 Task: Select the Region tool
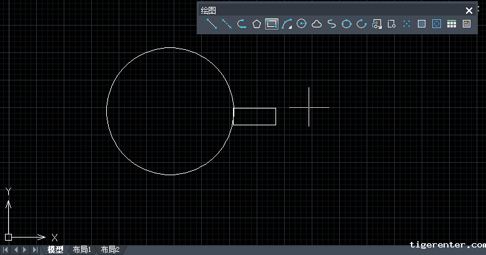click(437, 24)
